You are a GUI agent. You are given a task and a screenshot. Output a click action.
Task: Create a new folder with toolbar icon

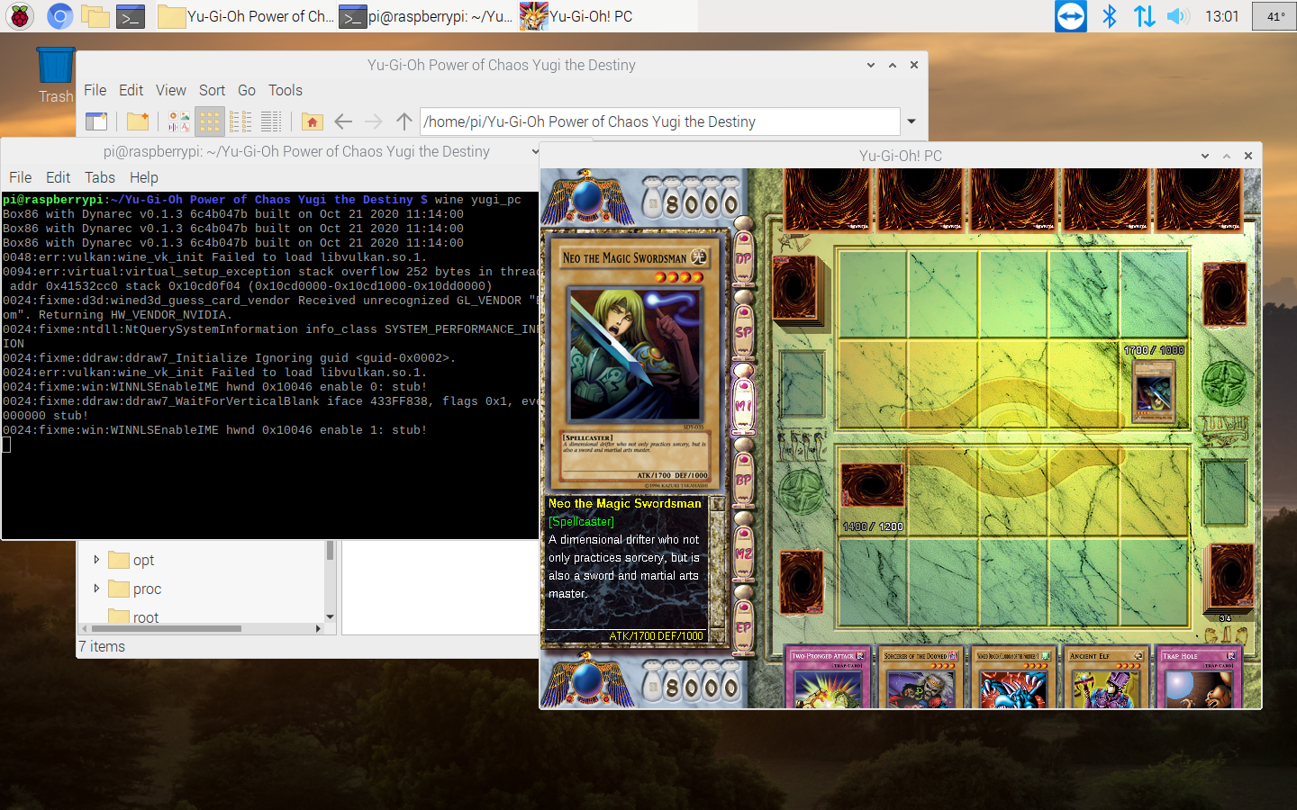138,121
